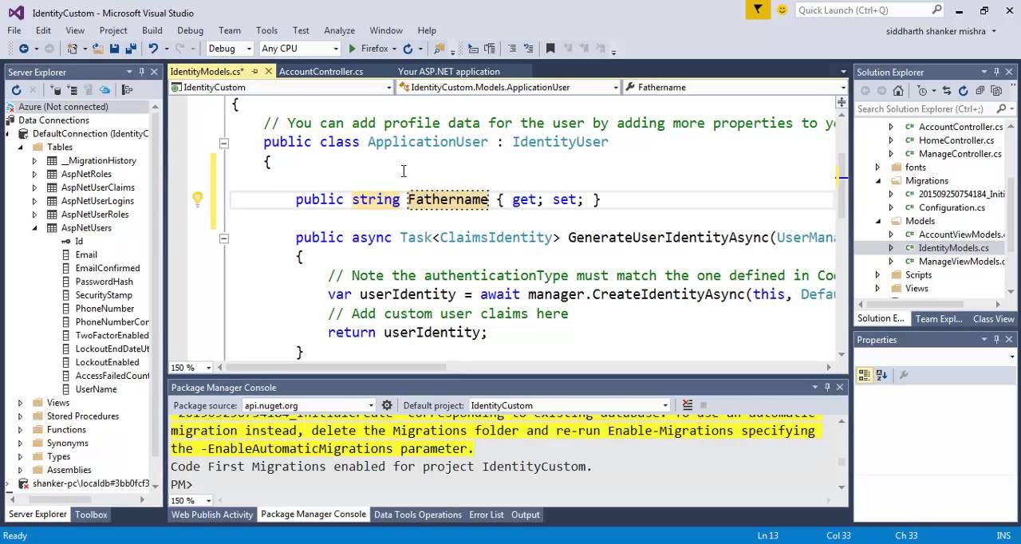Open the Analyze menu
Image resolution: width=1021 pixels, height=544 pixels.
(339, 30)
